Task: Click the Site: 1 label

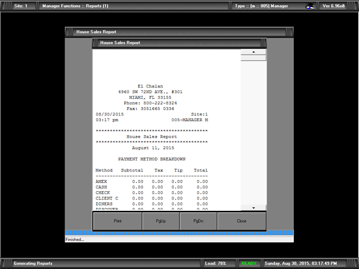Action: [x=21, y=6]
